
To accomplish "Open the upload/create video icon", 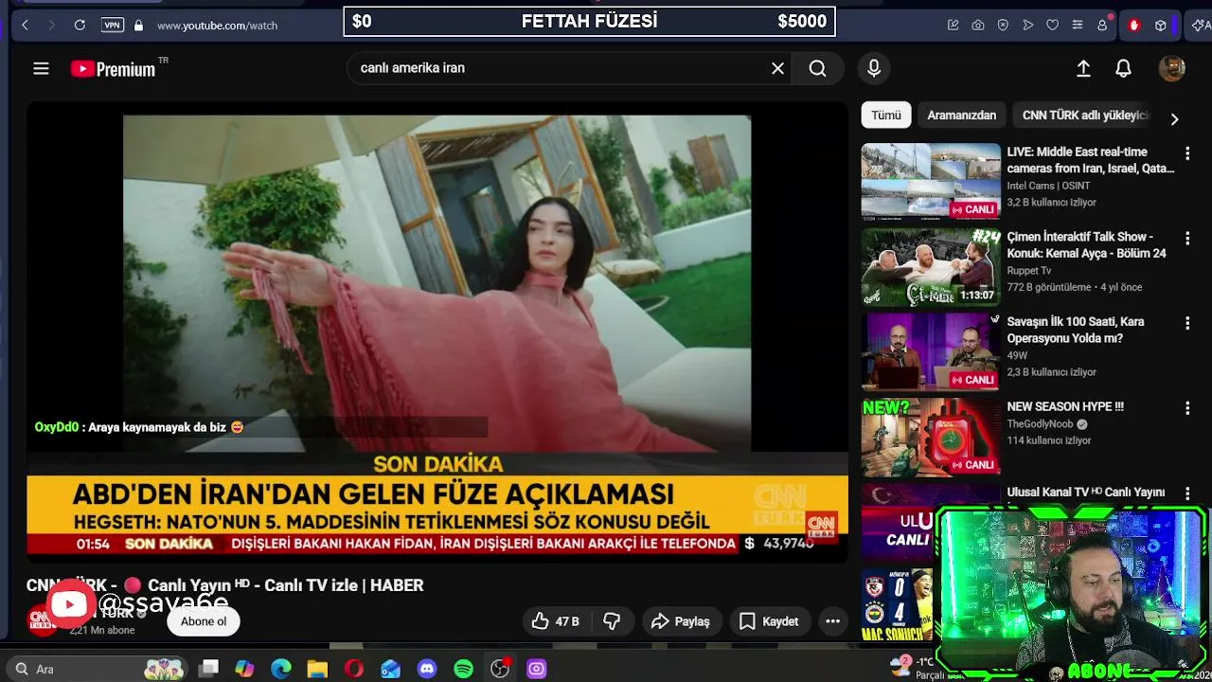I will click(1083, 68).
